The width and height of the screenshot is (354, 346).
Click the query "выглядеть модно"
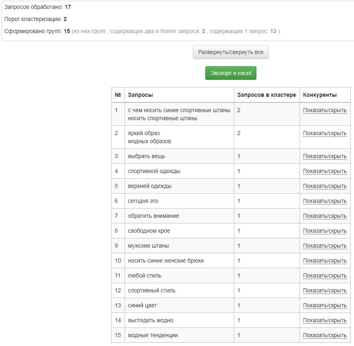coord(150,320)
